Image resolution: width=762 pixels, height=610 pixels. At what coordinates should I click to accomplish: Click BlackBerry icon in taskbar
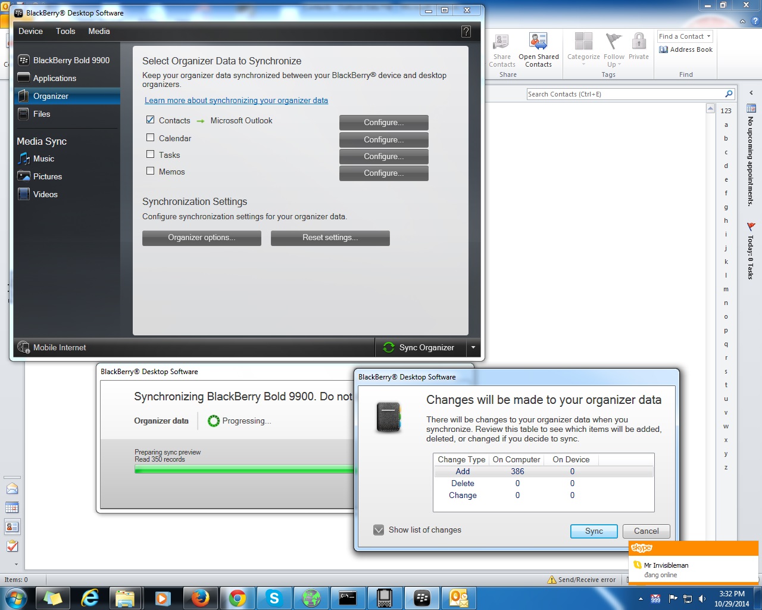click(422, 598)
